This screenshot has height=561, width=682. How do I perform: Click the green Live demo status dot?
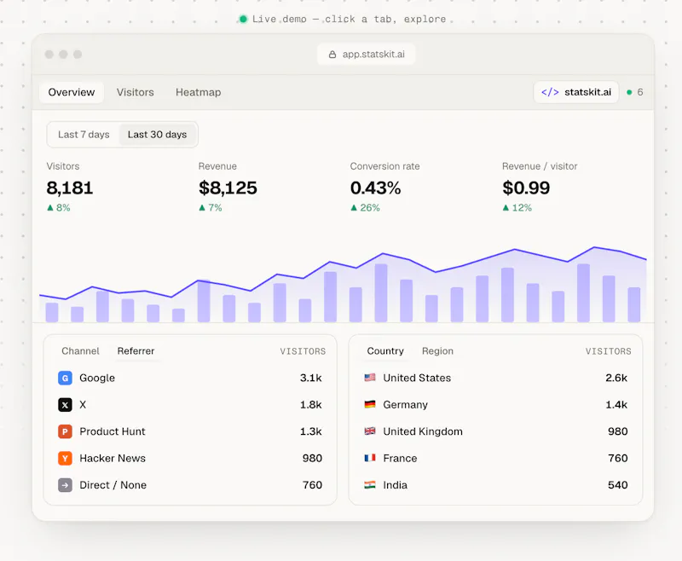coord(243,19)
